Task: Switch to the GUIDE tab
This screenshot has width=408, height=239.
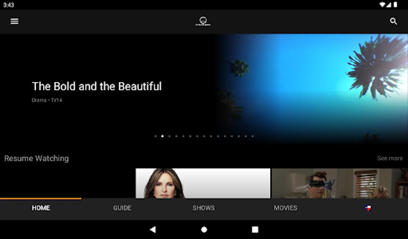Action: (x=122, y=208)
